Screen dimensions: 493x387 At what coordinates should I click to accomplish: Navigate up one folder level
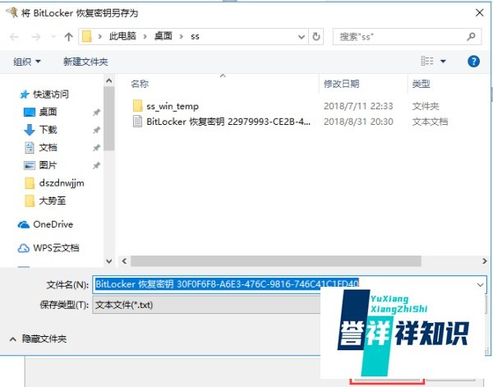click(68, 37)
